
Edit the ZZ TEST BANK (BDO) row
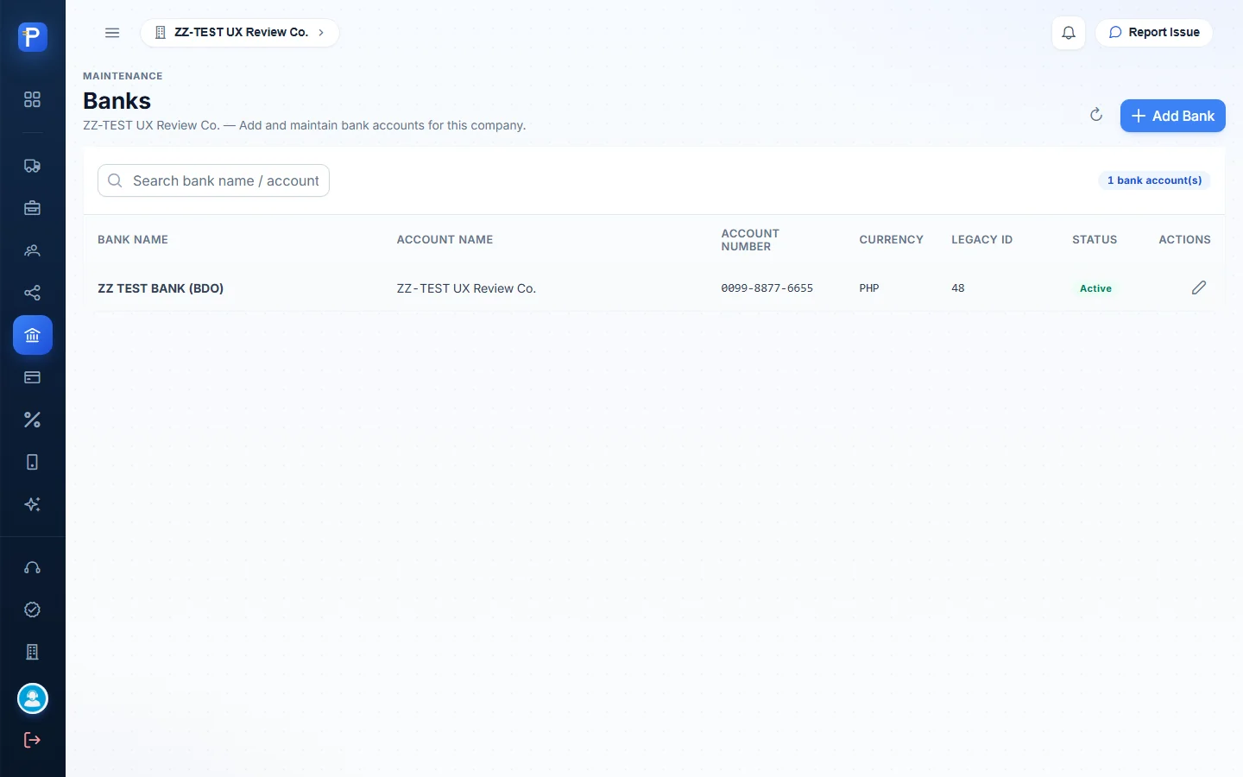[1199, 287]
